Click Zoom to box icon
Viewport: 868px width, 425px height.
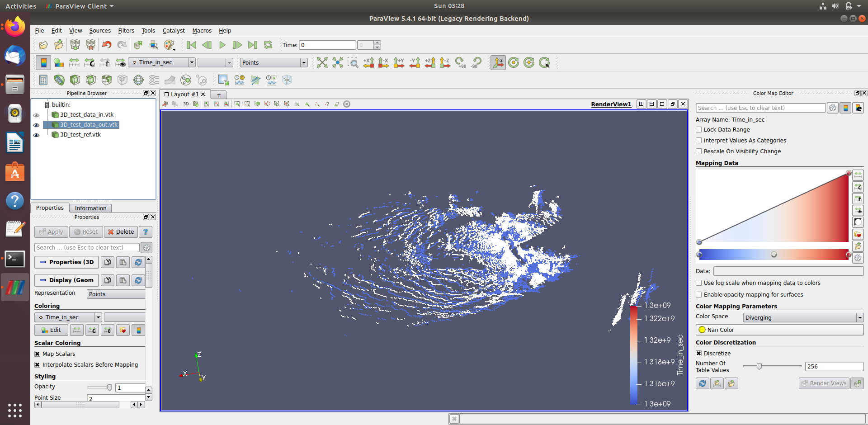pos(353,62)
